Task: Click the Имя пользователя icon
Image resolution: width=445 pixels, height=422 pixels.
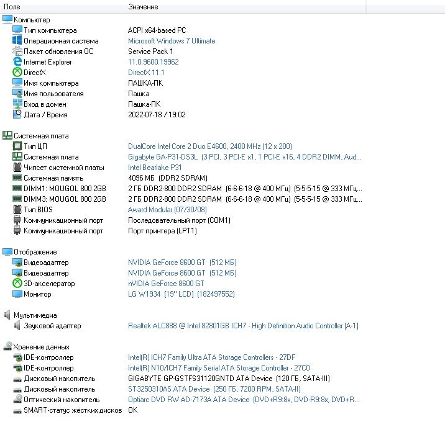Action: pyautogui.click(x=17, y=93)
